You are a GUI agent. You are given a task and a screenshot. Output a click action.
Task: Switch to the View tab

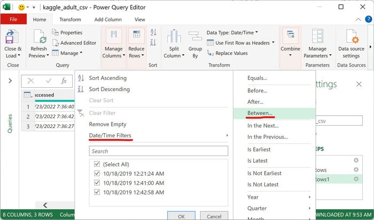[x=140, y=20]
